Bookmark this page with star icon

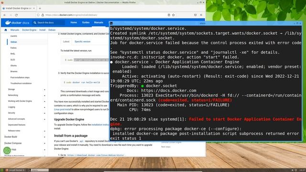(173, 15)
